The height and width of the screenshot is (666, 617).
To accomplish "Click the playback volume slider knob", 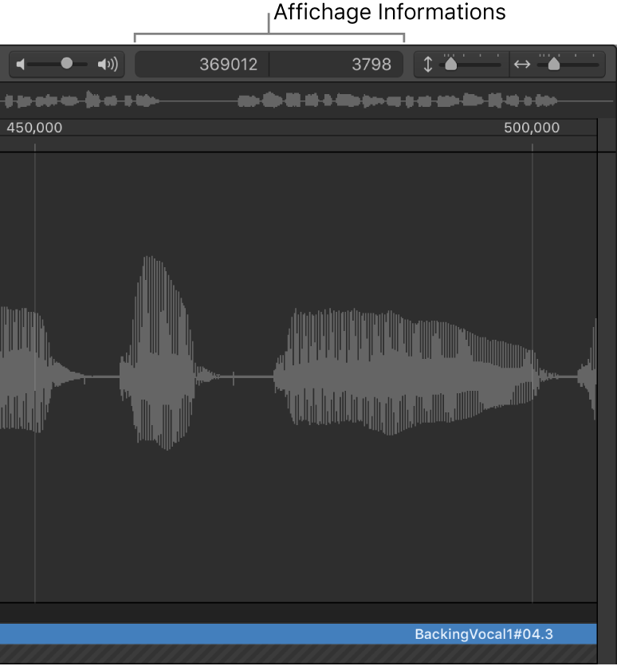I will coord(67,64).
